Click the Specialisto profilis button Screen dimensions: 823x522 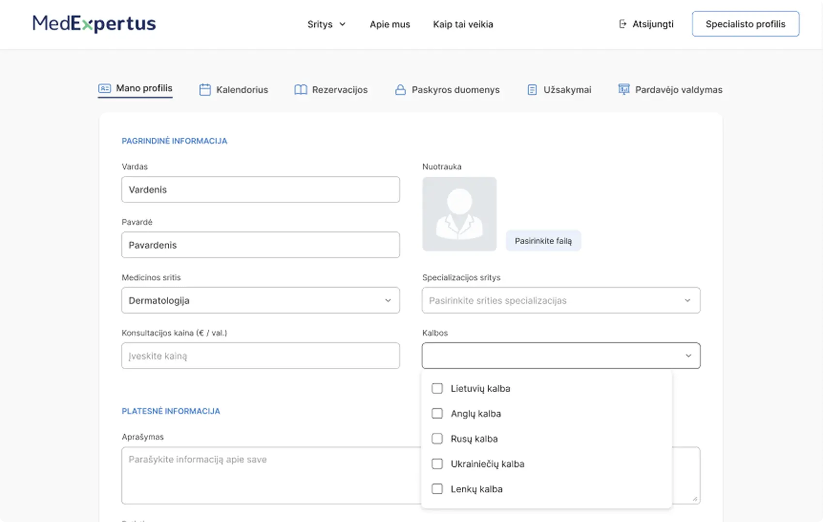745,24
